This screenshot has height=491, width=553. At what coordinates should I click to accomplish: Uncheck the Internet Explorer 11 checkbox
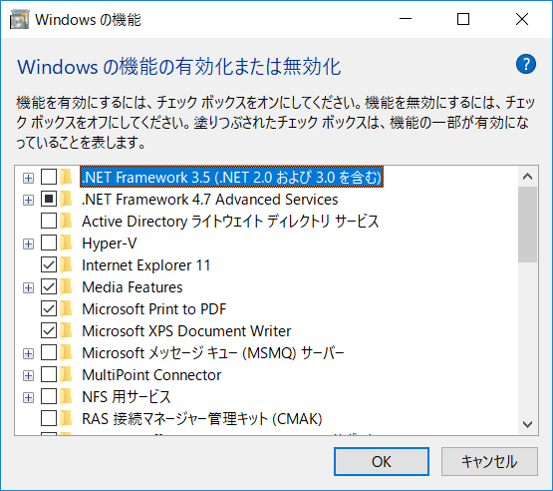tap(49, 264)
